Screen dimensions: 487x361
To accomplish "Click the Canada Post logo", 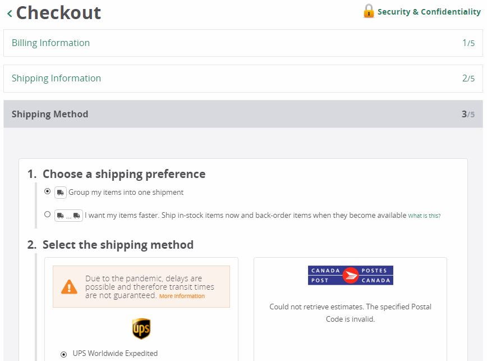I will (x=350, y=275).
